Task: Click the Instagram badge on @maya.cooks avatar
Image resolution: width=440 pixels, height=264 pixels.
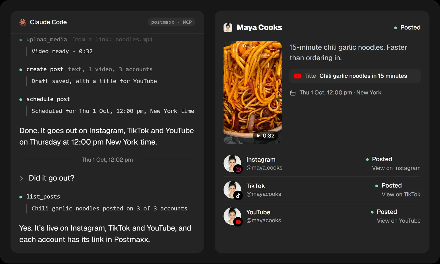Action: tap(238, 169)
